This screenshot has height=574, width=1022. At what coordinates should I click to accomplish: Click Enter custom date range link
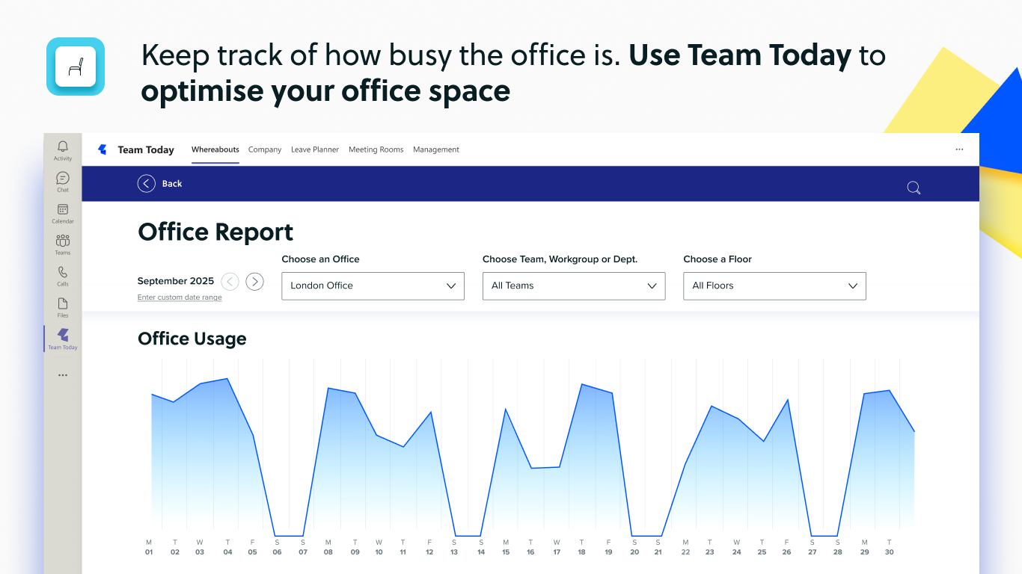click(180, 297)
